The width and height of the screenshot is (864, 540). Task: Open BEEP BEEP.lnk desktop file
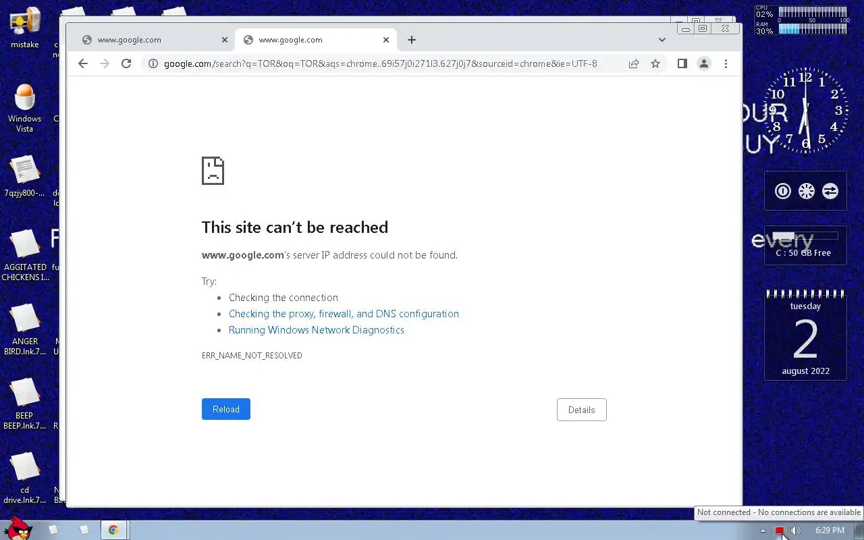[25, 404]
